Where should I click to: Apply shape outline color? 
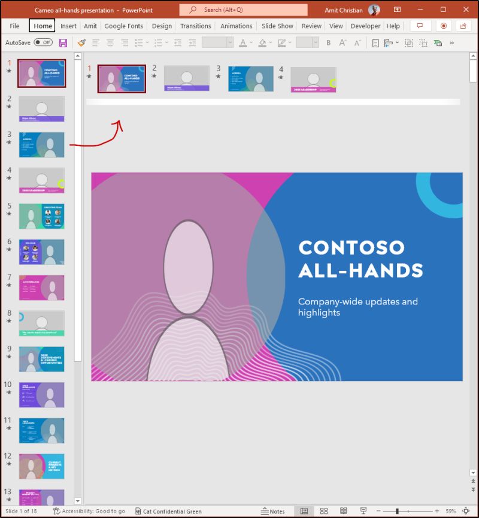coord(281,42)
